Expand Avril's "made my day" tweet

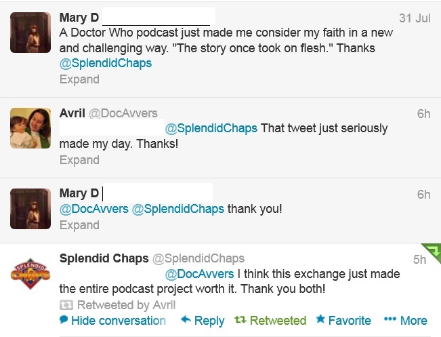tap(79, 160)
